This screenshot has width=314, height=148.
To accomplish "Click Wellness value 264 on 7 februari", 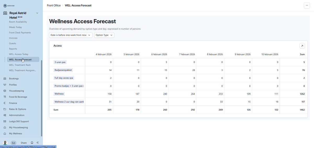I will tap(193, 94).
